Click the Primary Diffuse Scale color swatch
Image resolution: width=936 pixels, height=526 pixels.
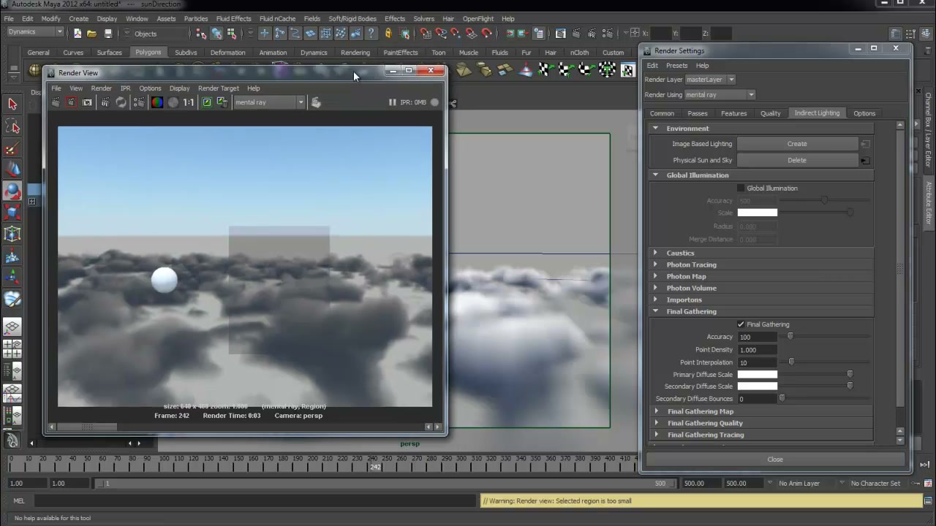pyautogui.click(x=757, y=375)
